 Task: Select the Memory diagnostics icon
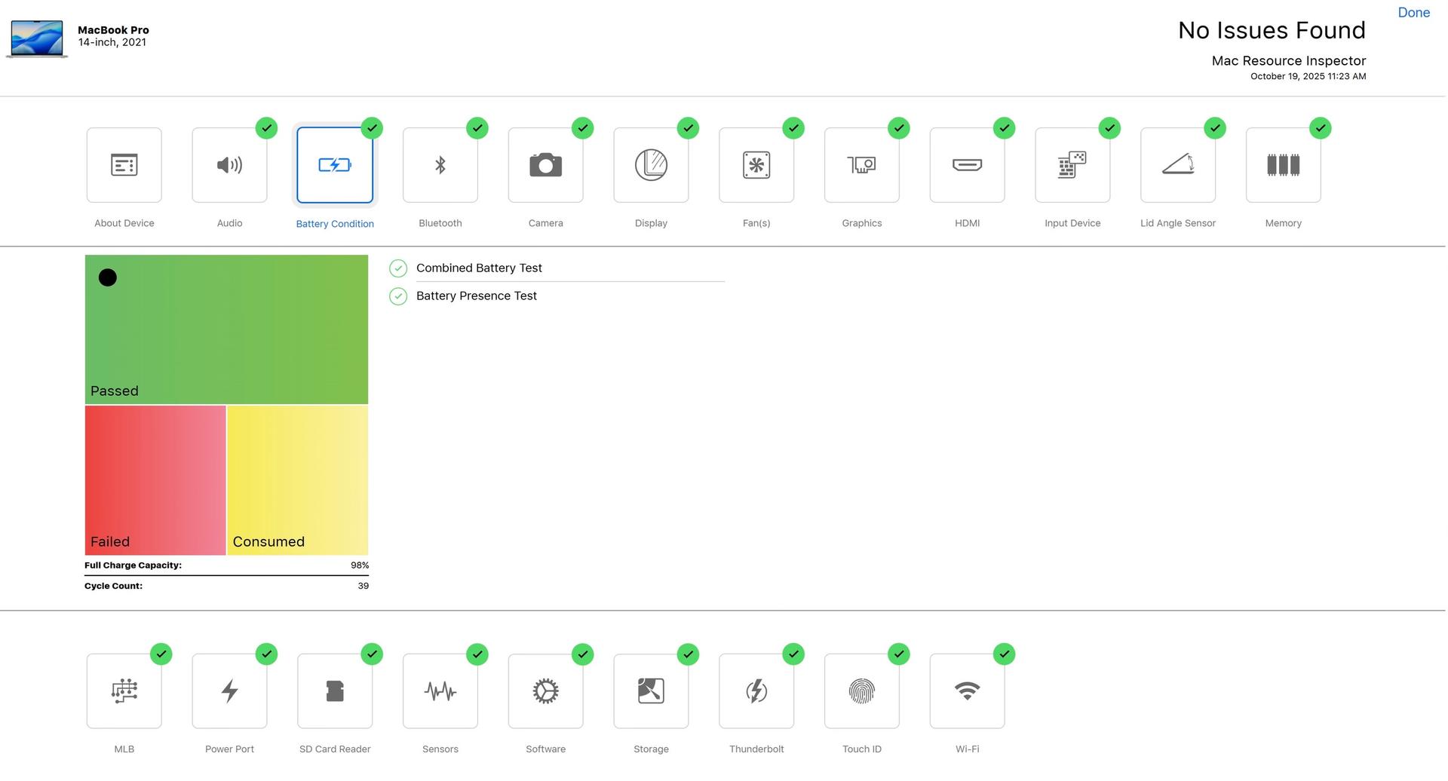coord(1283,165)
